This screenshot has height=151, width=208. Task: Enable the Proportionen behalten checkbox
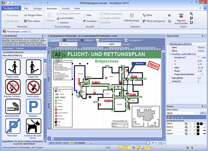coord(202,74)
